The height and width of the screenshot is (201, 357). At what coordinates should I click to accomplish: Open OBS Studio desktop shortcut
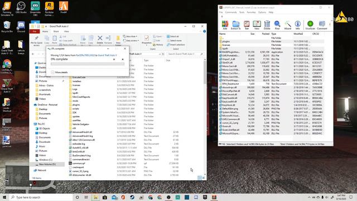tap(21, 7)
